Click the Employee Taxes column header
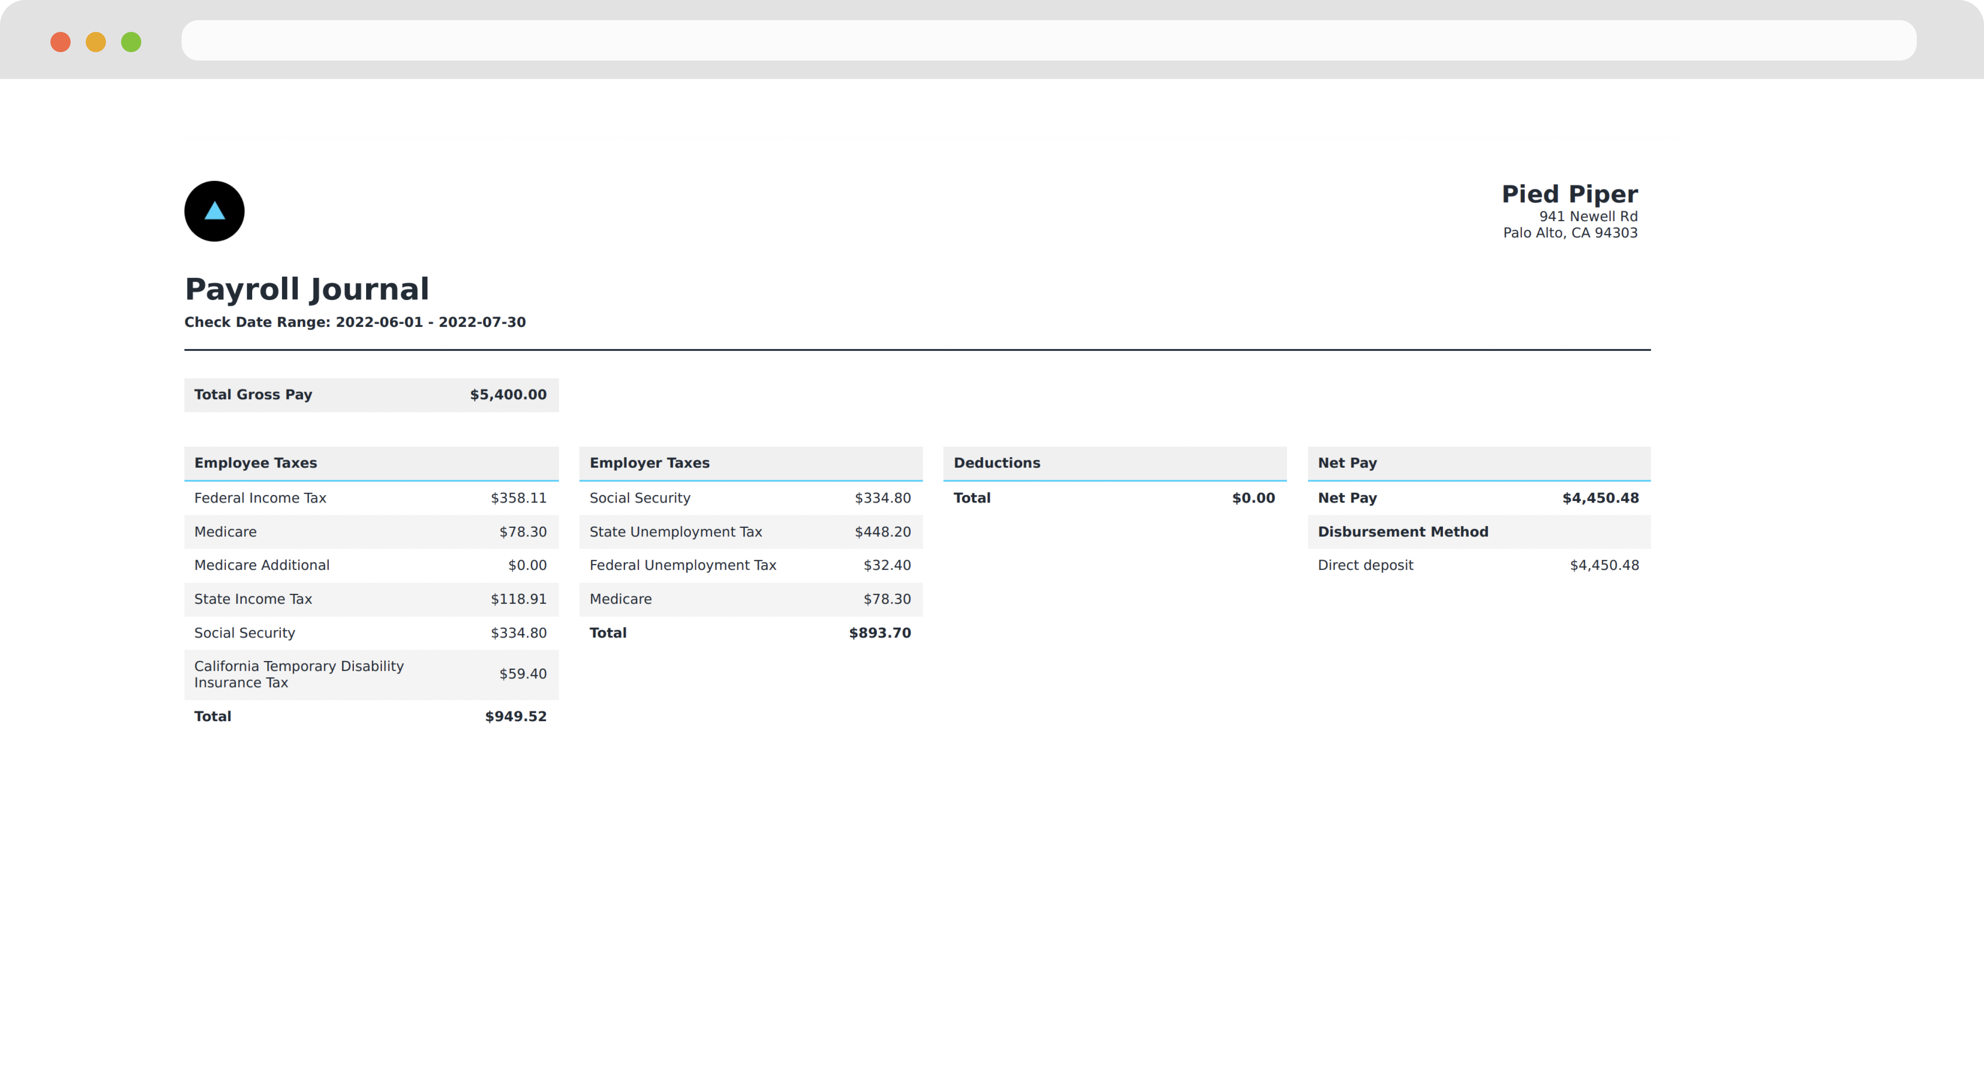 pos(371,463)
